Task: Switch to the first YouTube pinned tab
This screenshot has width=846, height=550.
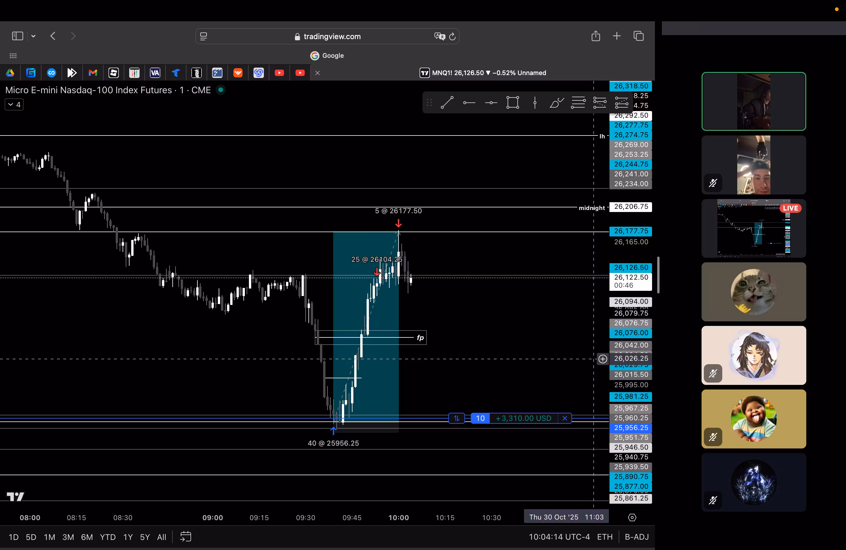Action: click(279, 73)
